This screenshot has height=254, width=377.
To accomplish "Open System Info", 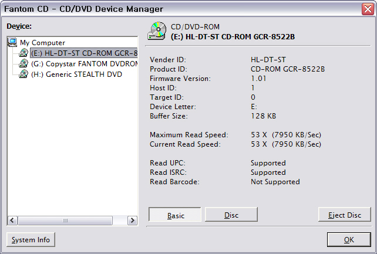I will point(31,239).
